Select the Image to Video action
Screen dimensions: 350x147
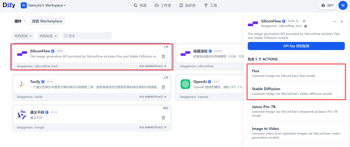[296, 133]
